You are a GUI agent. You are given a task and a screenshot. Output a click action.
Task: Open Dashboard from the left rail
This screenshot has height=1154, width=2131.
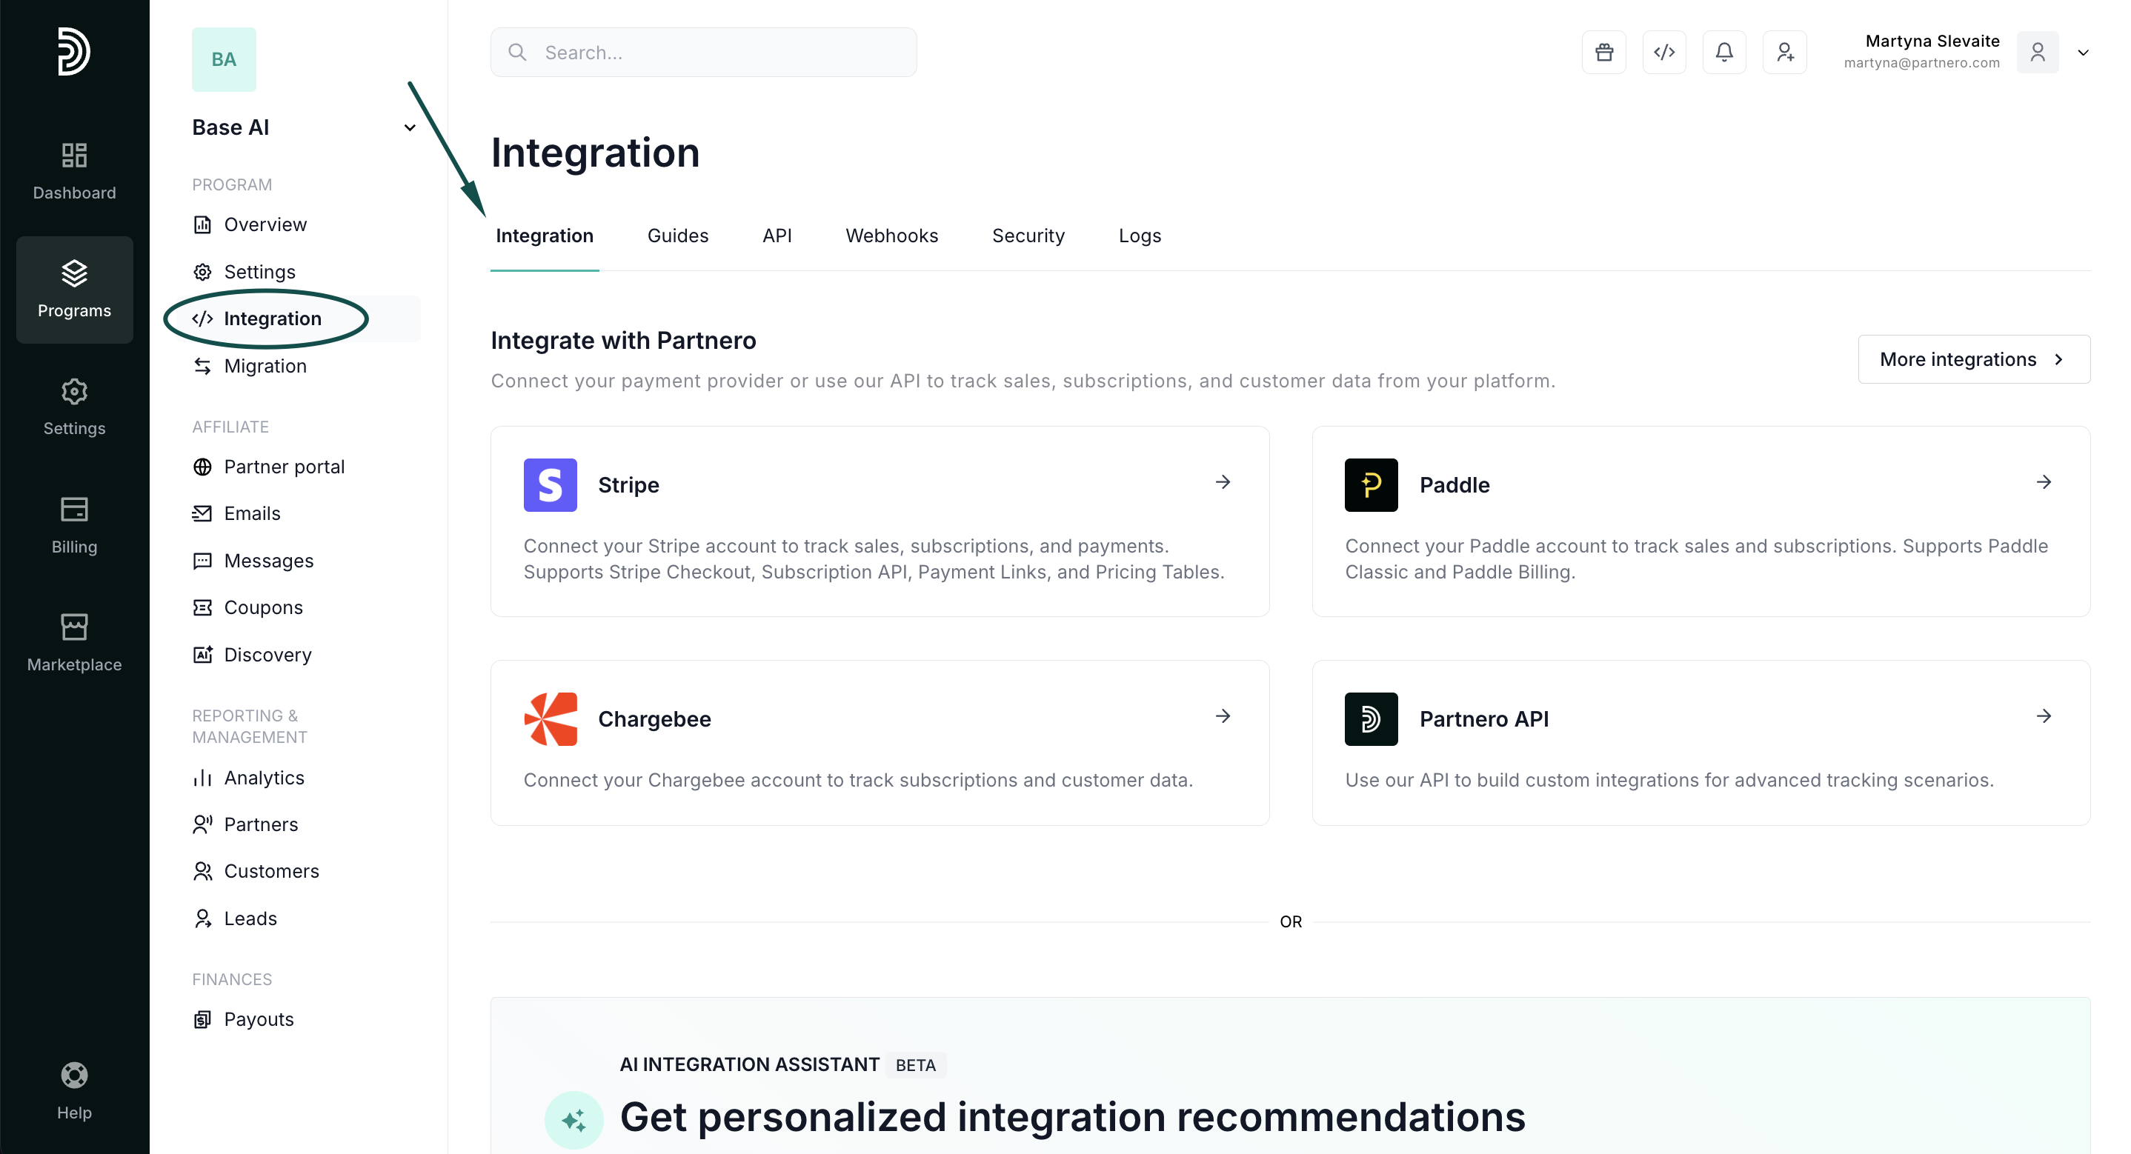tap(74, 171)
